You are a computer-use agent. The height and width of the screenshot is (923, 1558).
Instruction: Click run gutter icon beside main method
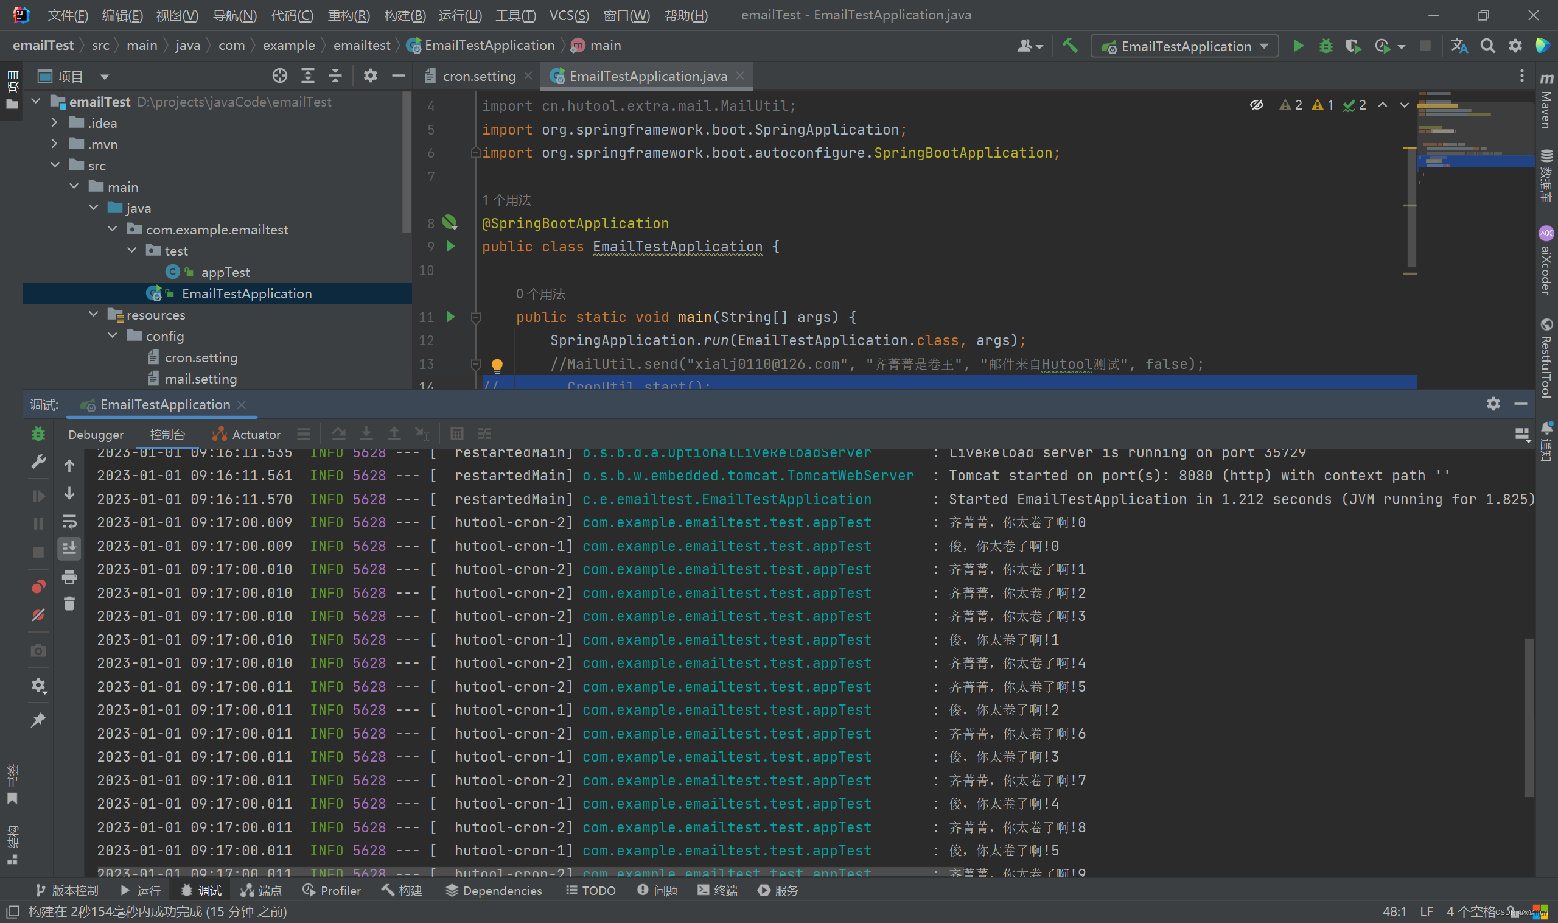pos(451,317)
